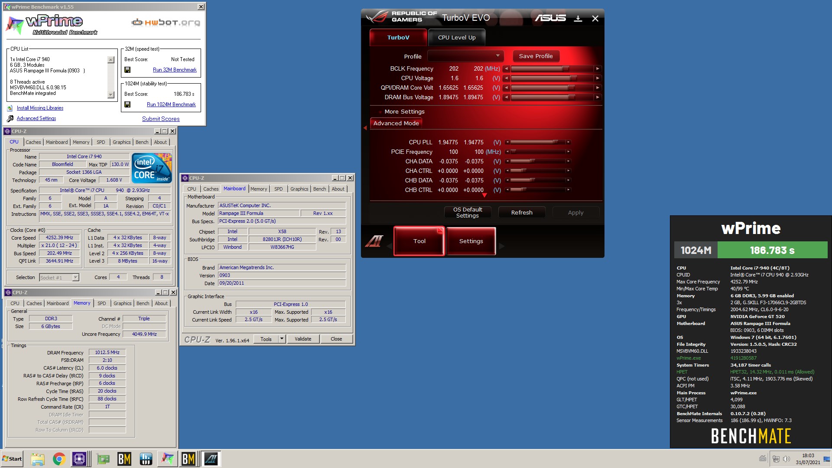Decrease DRAM Bus Voltage using the left arrow
Viewport: 832px width, 468px height.
pyautogui.click(x=506, y=97)
